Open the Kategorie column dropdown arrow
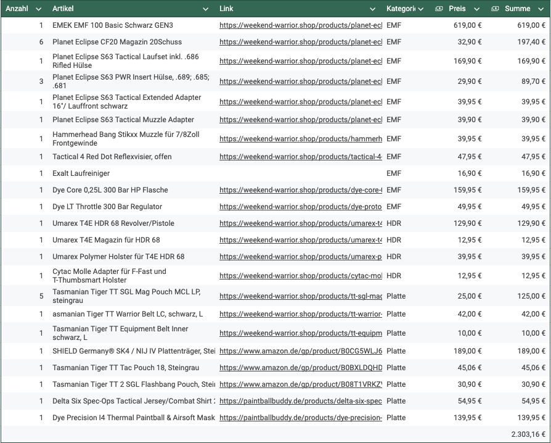Screen dimensions: 551x443 [421, 9]
